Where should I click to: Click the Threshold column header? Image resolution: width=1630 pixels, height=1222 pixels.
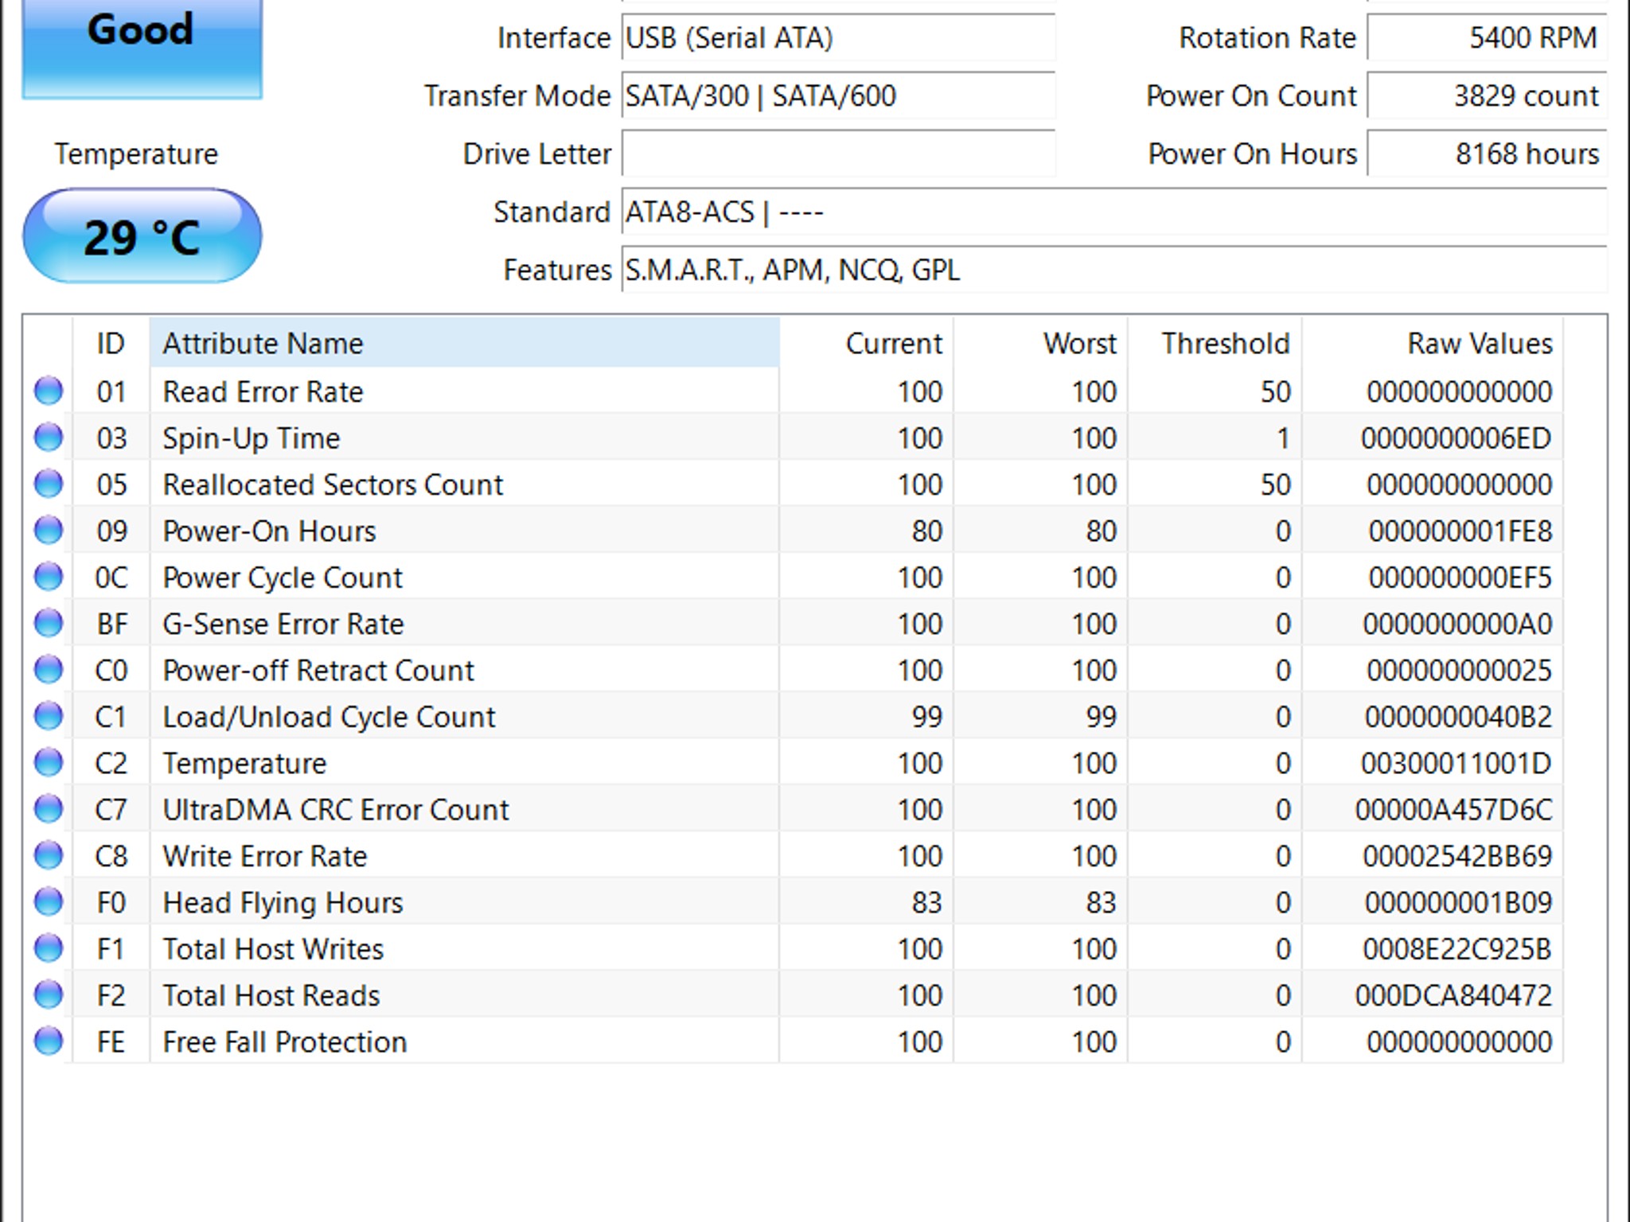click(1215, 343)
